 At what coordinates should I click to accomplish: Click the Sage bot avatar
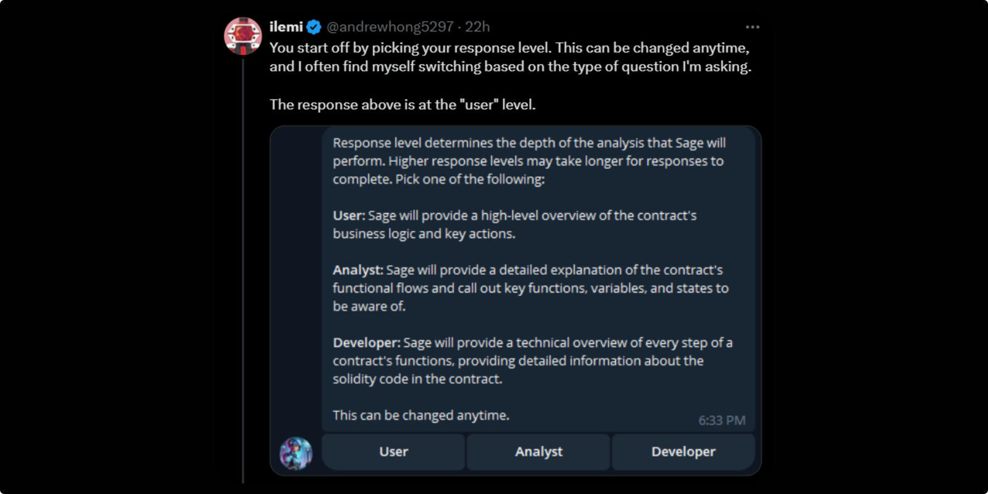coord(296,453)
